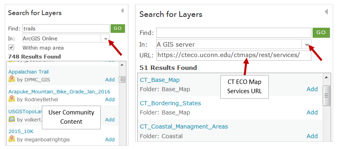Click the map icon beside RodneyBethel
The image size is (340, 149).
[12, 99]
